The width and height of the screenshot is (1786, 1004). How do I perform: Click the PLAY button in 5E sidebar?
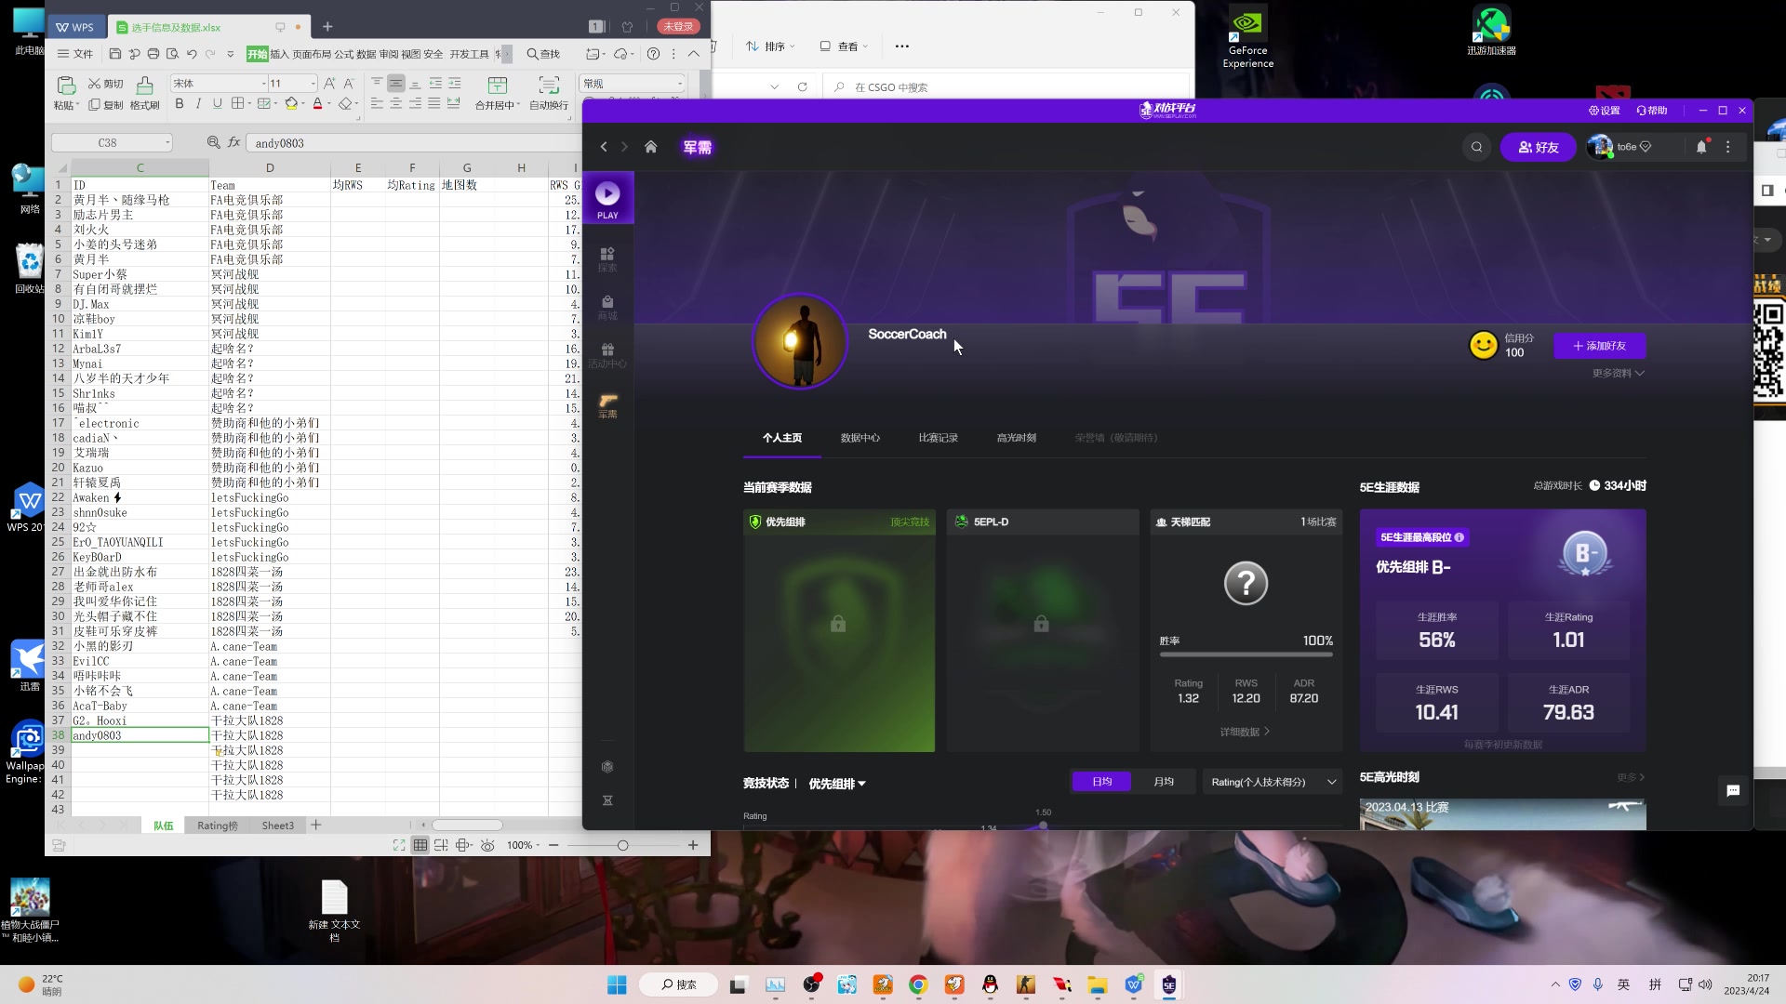(607, 199)
